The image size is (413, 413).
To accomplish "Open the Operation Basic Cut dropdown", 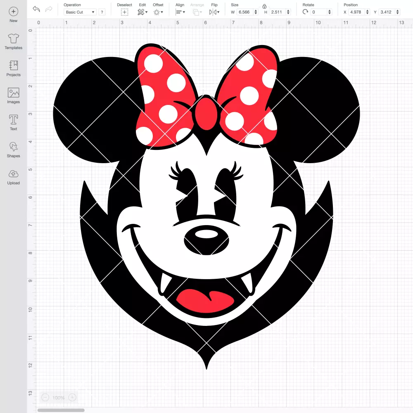I will click(80, 12).
